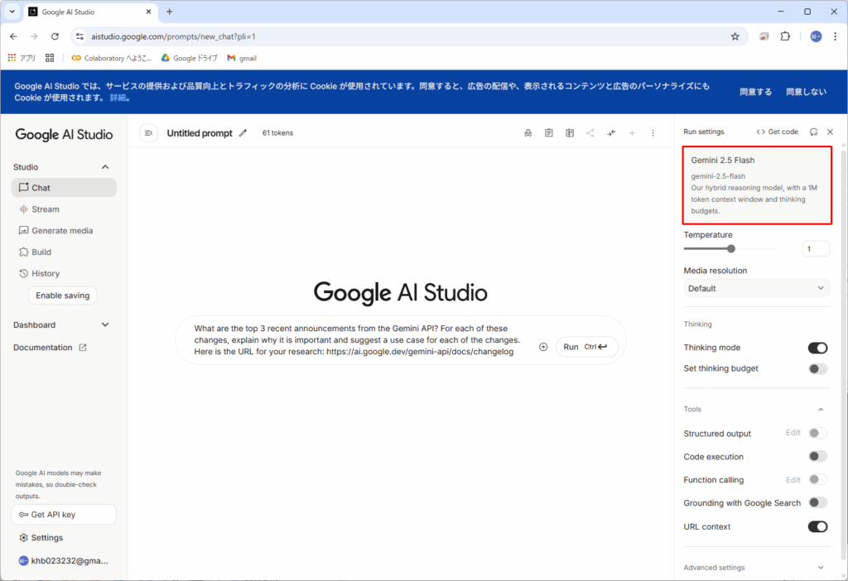Reset run settings to default icon

[x=813, y=132]
